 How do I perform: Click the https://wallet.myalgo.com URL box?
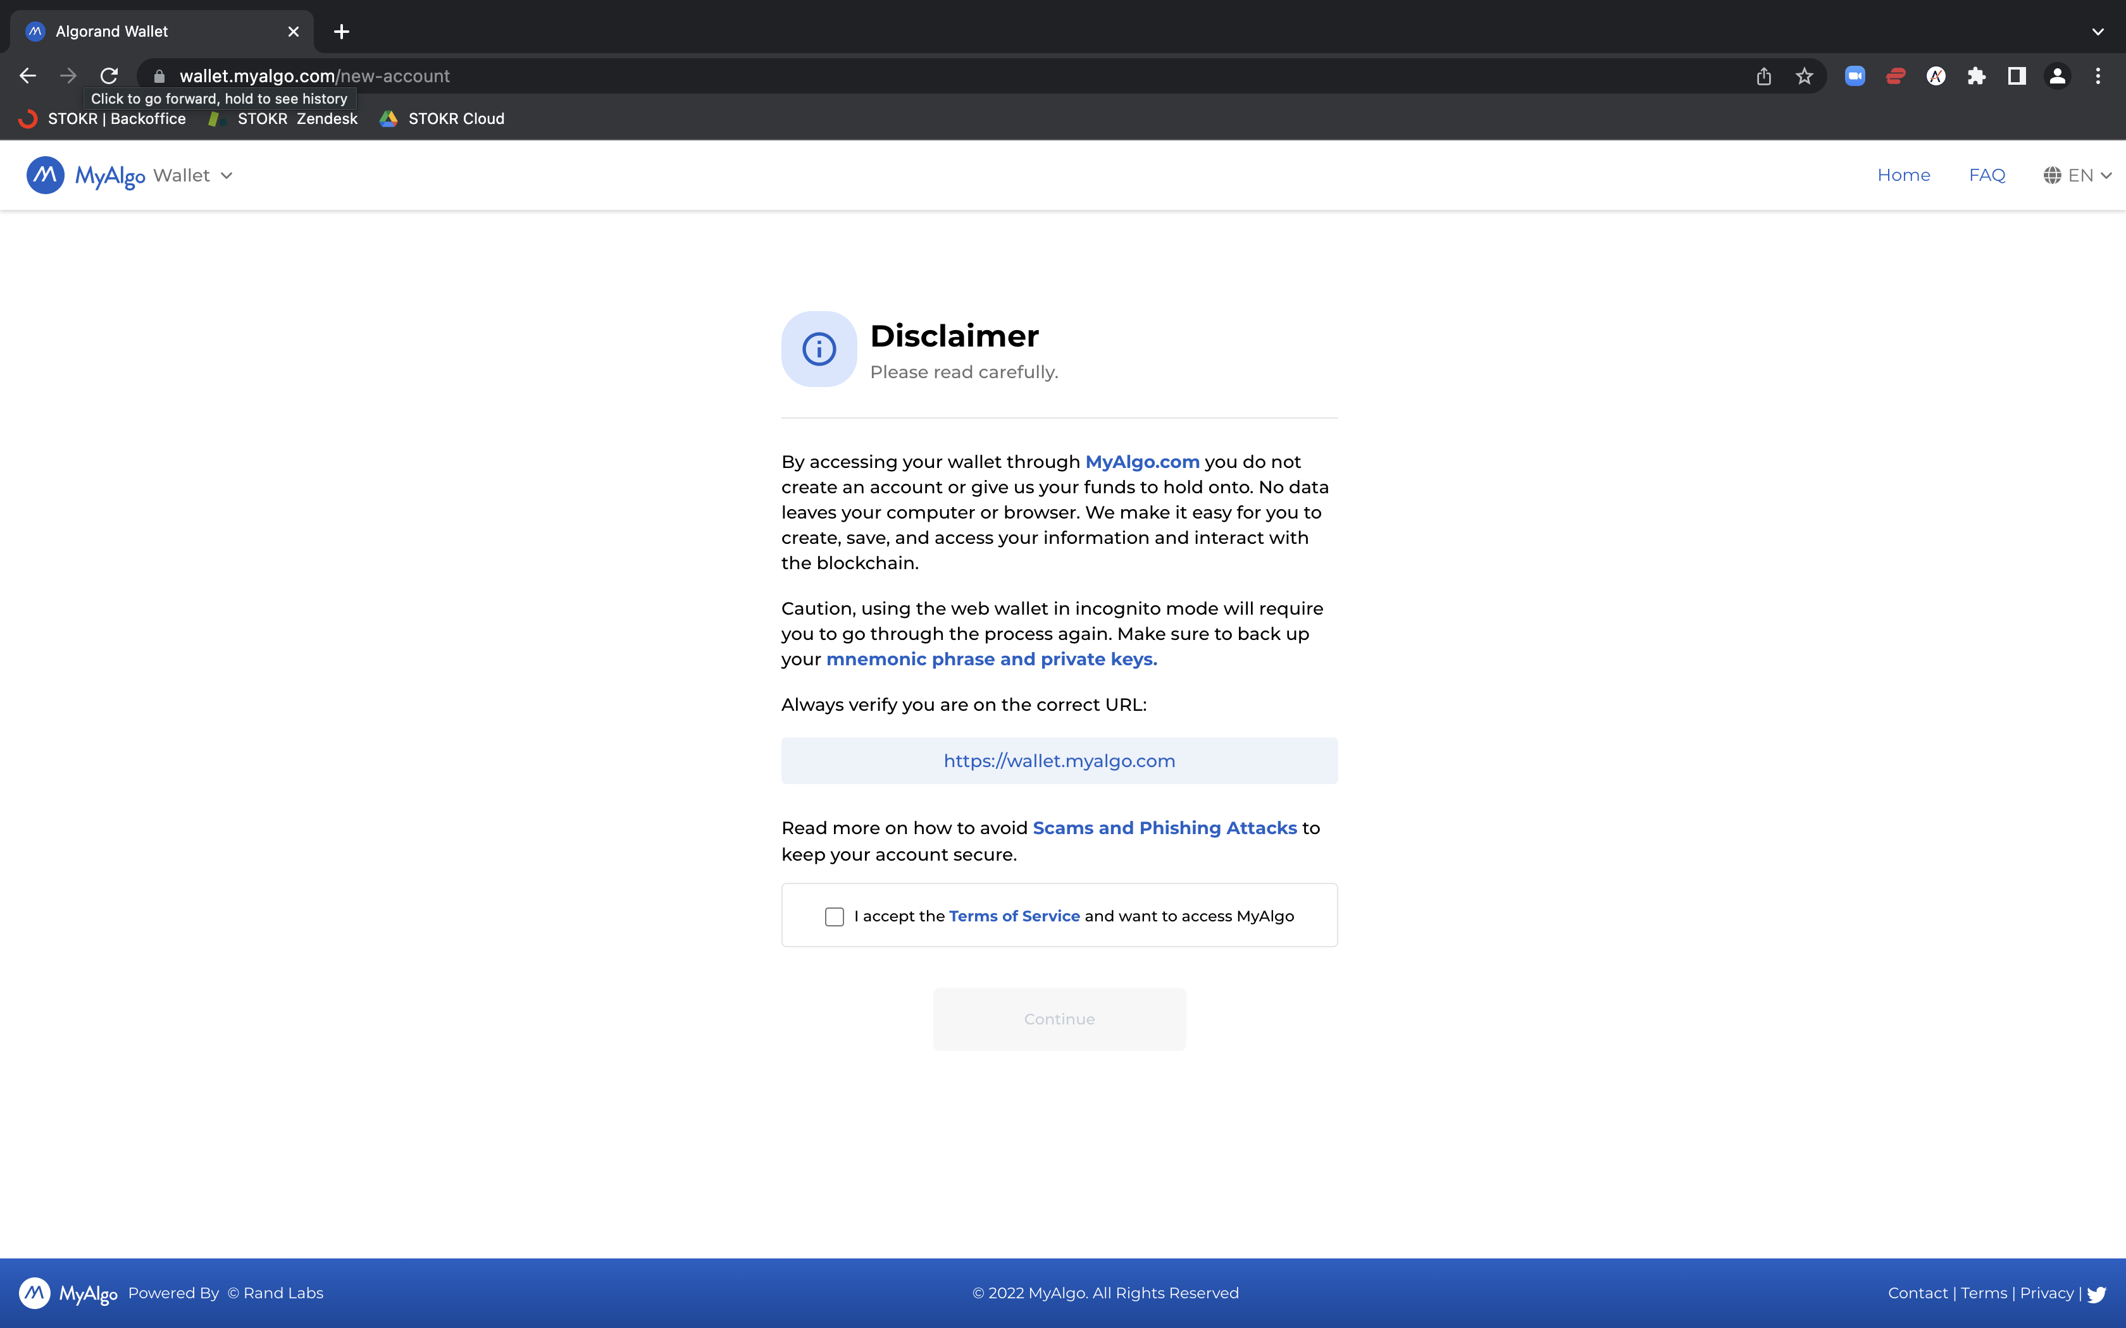(1059, 761)
